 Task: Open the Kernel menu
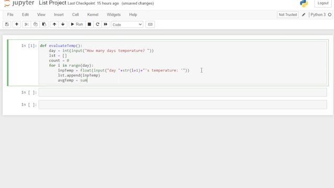point(93,15)
